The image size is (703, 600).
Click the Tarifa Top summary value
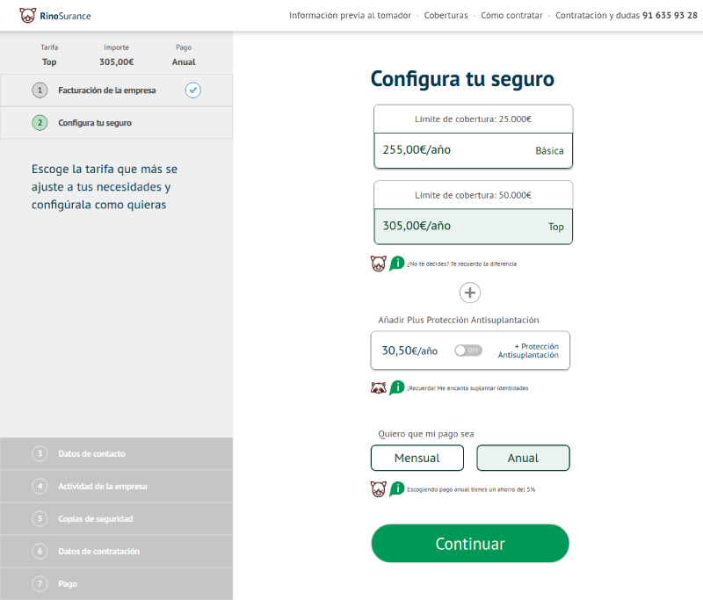pyautogui.click(x=49, y=61)
